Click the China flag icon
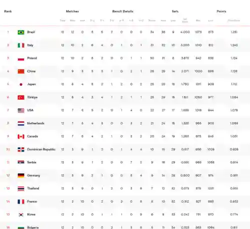This screenshot has width=250, height=229. click(x=21, y=71)
